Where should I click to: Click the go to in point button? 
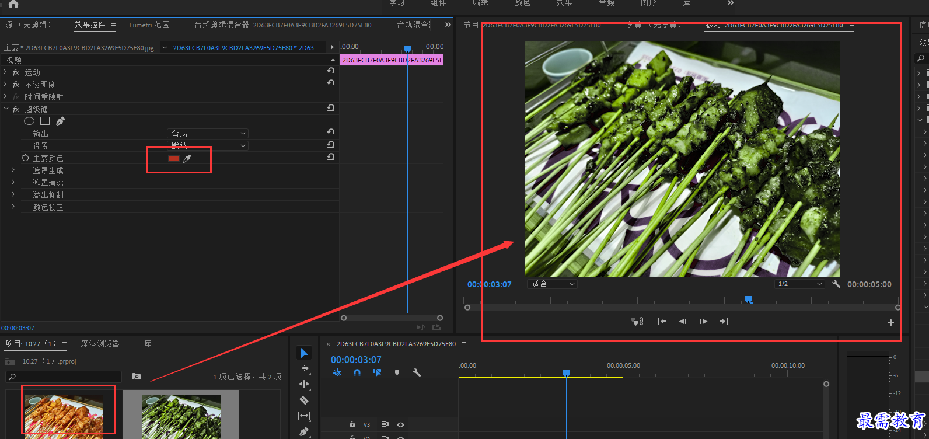pos(662,322)
